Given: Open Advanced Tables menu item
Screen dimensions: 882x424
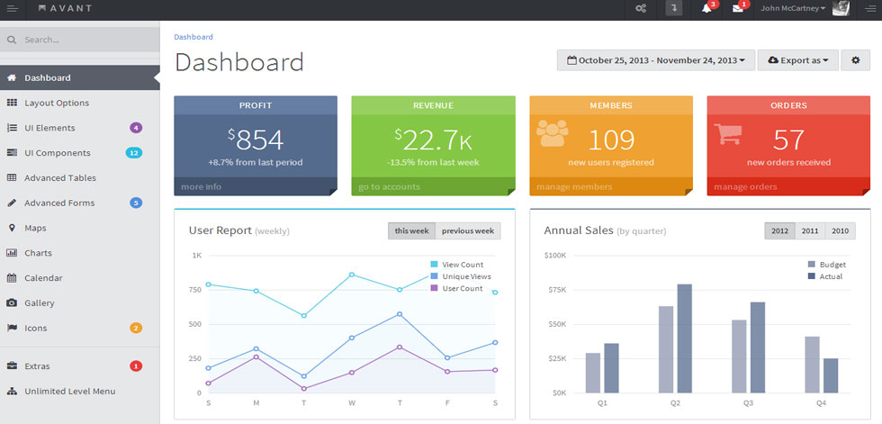Looking at the screenshot, I should [80, 177].
